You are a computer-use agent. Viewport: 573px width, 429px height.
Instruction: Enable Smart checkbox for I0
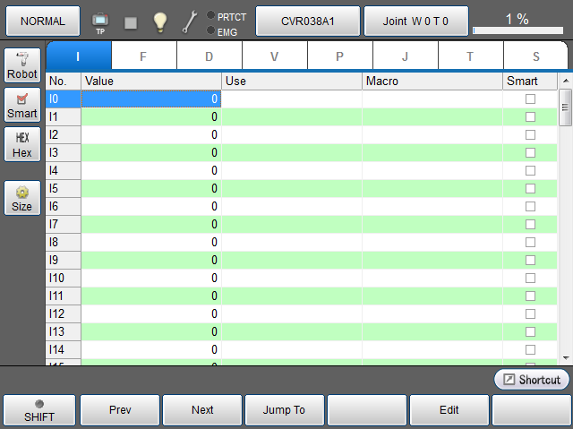(530, 99)
